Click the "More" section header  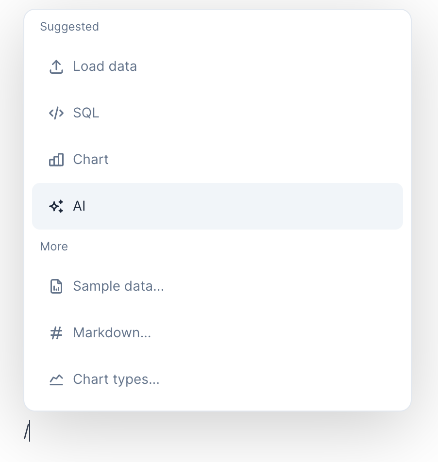[x=54, y=247]
